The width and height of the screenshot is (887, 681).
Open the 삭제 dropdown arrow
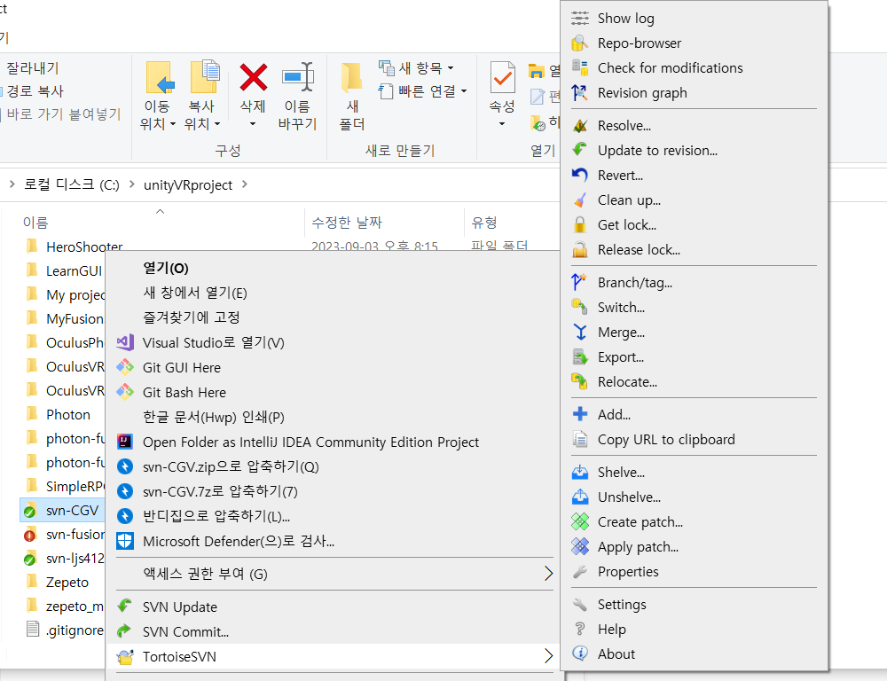pyautogui.click(x=253, y=124)
